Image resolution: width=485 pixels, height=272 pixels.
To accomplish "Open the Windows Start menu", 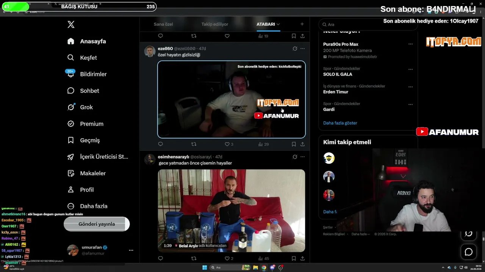I will point(205,267).
